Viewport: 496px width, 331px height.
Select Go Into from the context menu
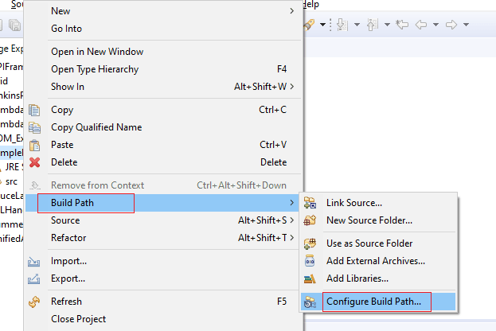tap(67, 29)
